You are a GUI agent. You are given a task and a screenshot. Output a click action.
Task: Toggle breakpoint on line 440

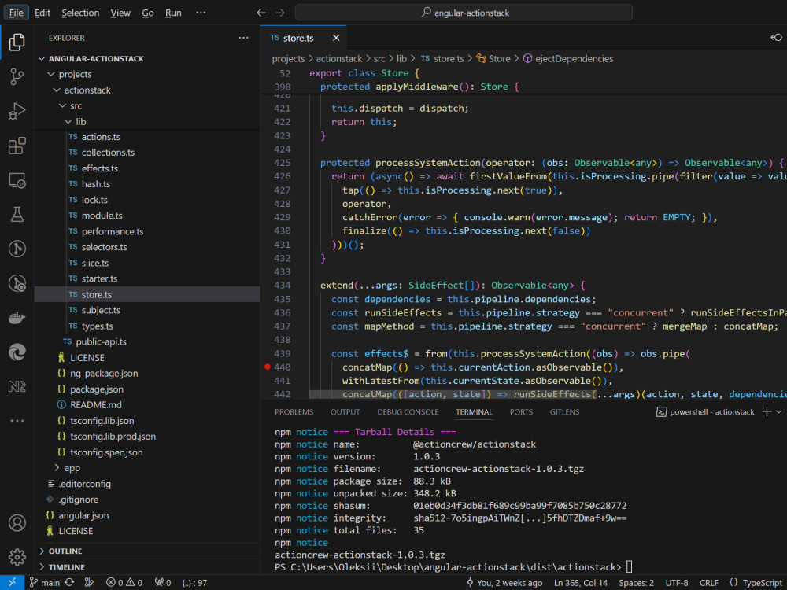point(268,367)
